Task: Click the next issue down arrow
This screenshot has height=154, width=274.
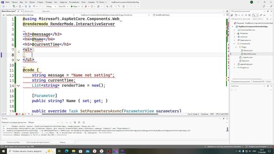Action: point(32,114)
